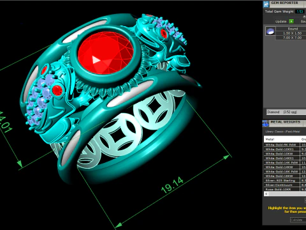The height and width of the screenshot is (230, 306).
Task: Click the Library Classic metal label
Action: click(x=282, y=132)
